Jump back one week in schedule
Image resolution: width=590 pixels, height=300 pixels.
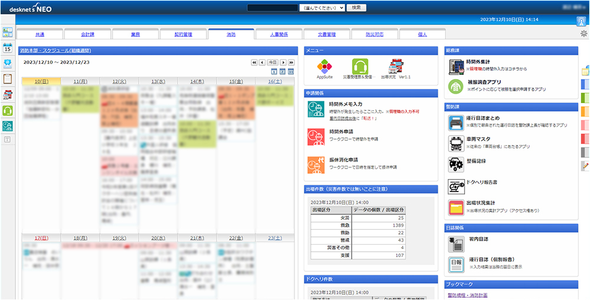click(254, 62)
